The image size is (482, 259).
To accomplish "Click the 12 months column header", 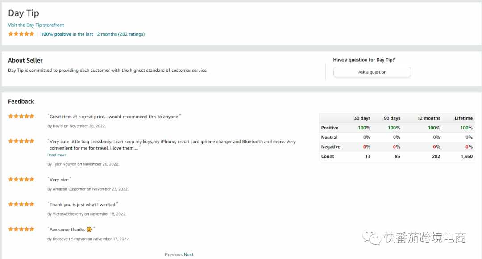I will tap(428, 118).
